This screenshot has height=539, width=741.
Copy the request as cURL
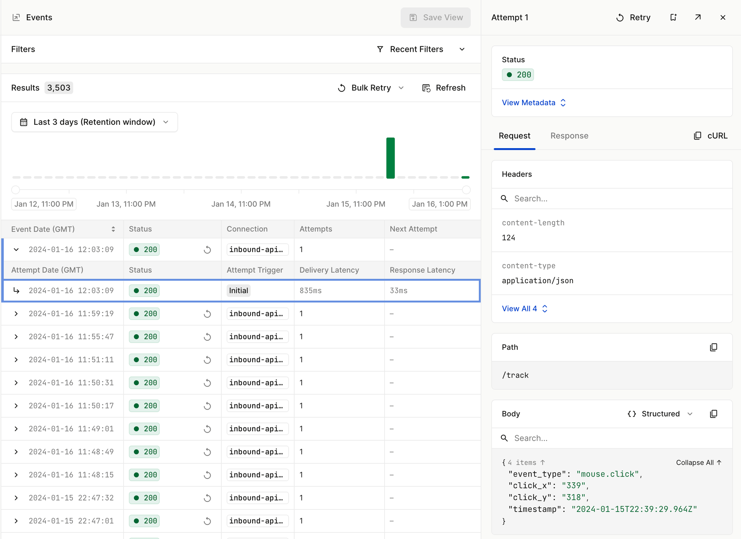click(x=710, y=135)
